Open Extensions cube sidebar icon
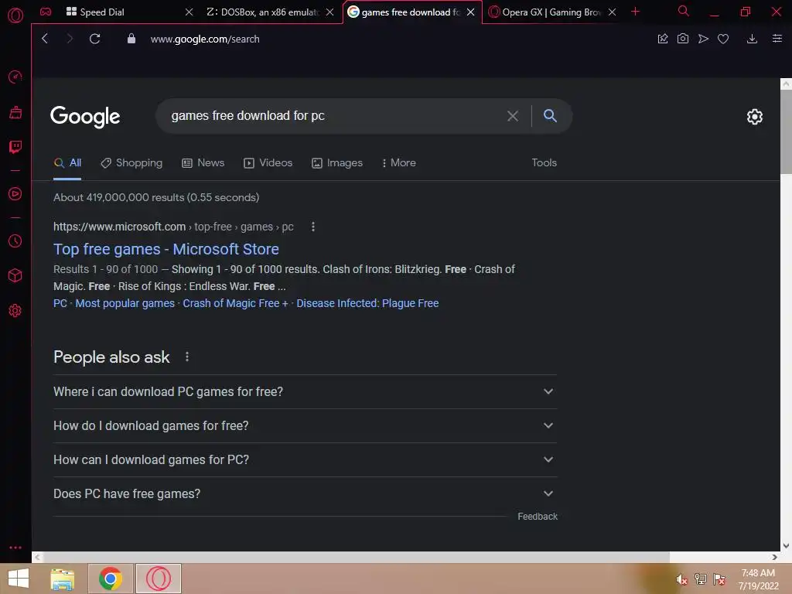Screen dimensions: 792x594 pos(15,275)
